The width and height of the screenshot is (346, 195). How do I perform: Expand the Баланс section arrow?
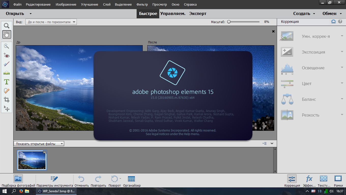pyautogui.click(x=342, y=99)
